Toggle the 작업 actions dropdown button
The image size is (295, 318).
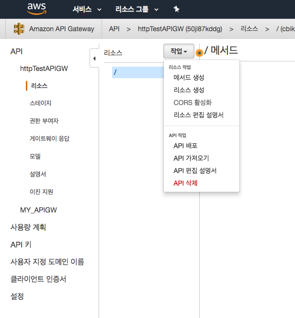pos(179,51)
